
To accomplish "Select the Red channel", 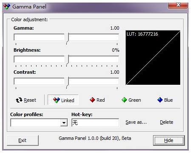I will [x=97, y=100].
